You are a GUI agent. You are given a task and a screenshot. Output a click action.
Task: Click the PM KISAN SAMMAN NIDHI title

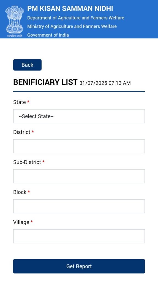70,9
